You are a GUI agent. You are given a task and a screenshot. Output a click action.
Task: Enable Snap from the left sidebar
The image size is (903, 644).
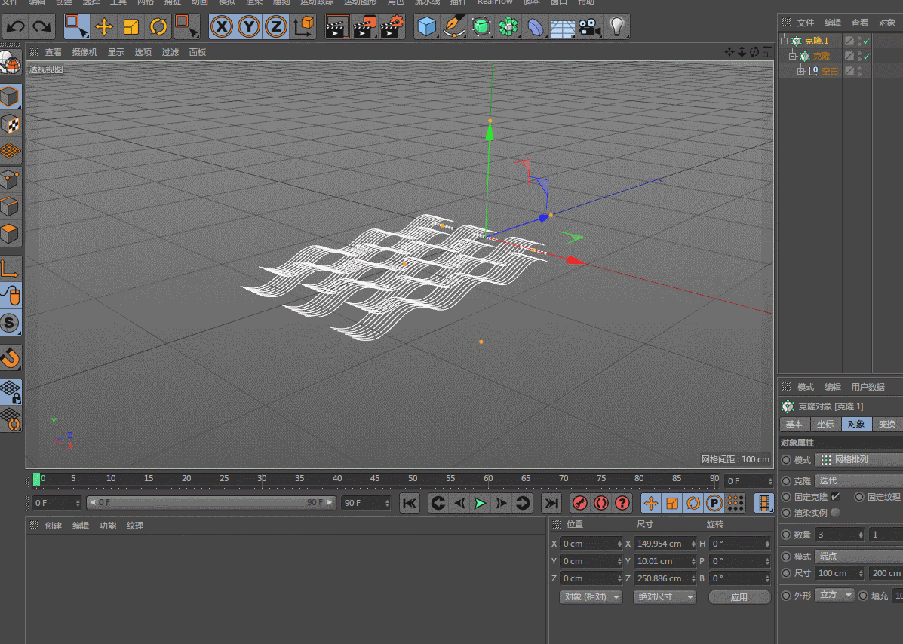[11, 357]
